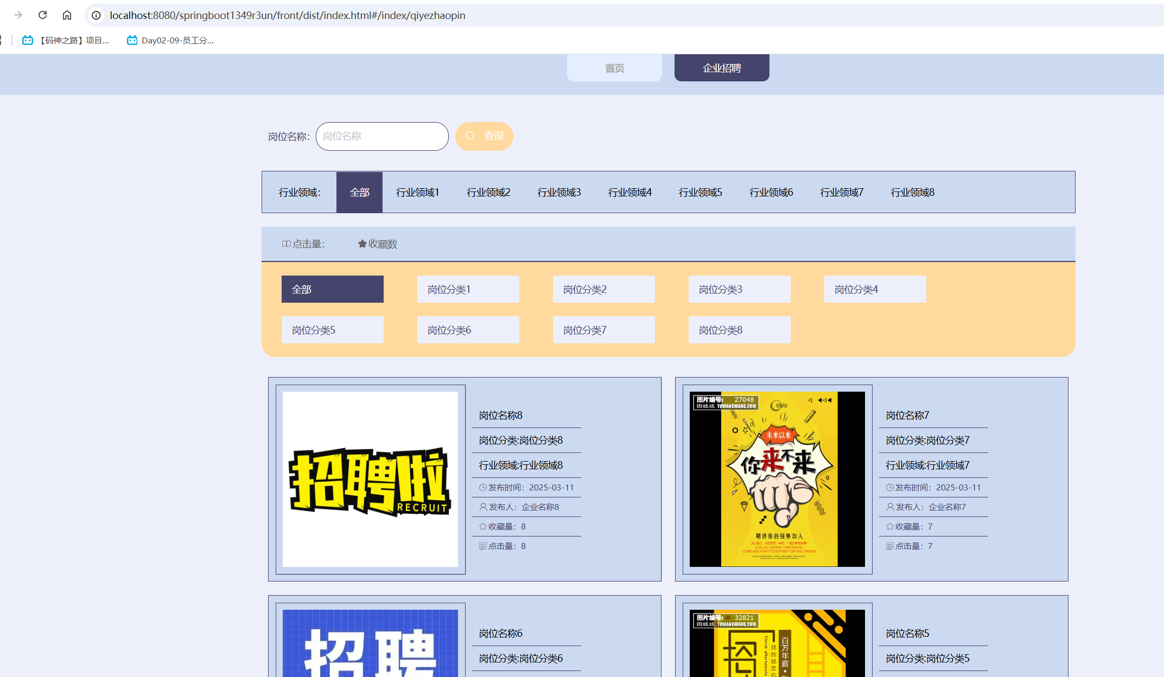Select 行业领域8 industry filter
Viewport: 1164px width, 677px height.
(912, 193)
